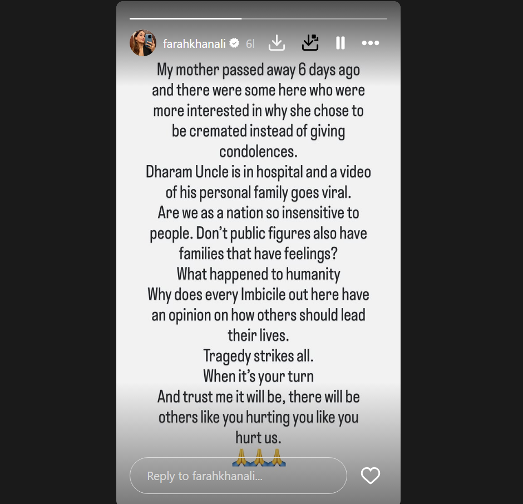Click the 'My mother passed away 6 days ago' line
Screen dimensions: 523x504
[x=259, y=71]
